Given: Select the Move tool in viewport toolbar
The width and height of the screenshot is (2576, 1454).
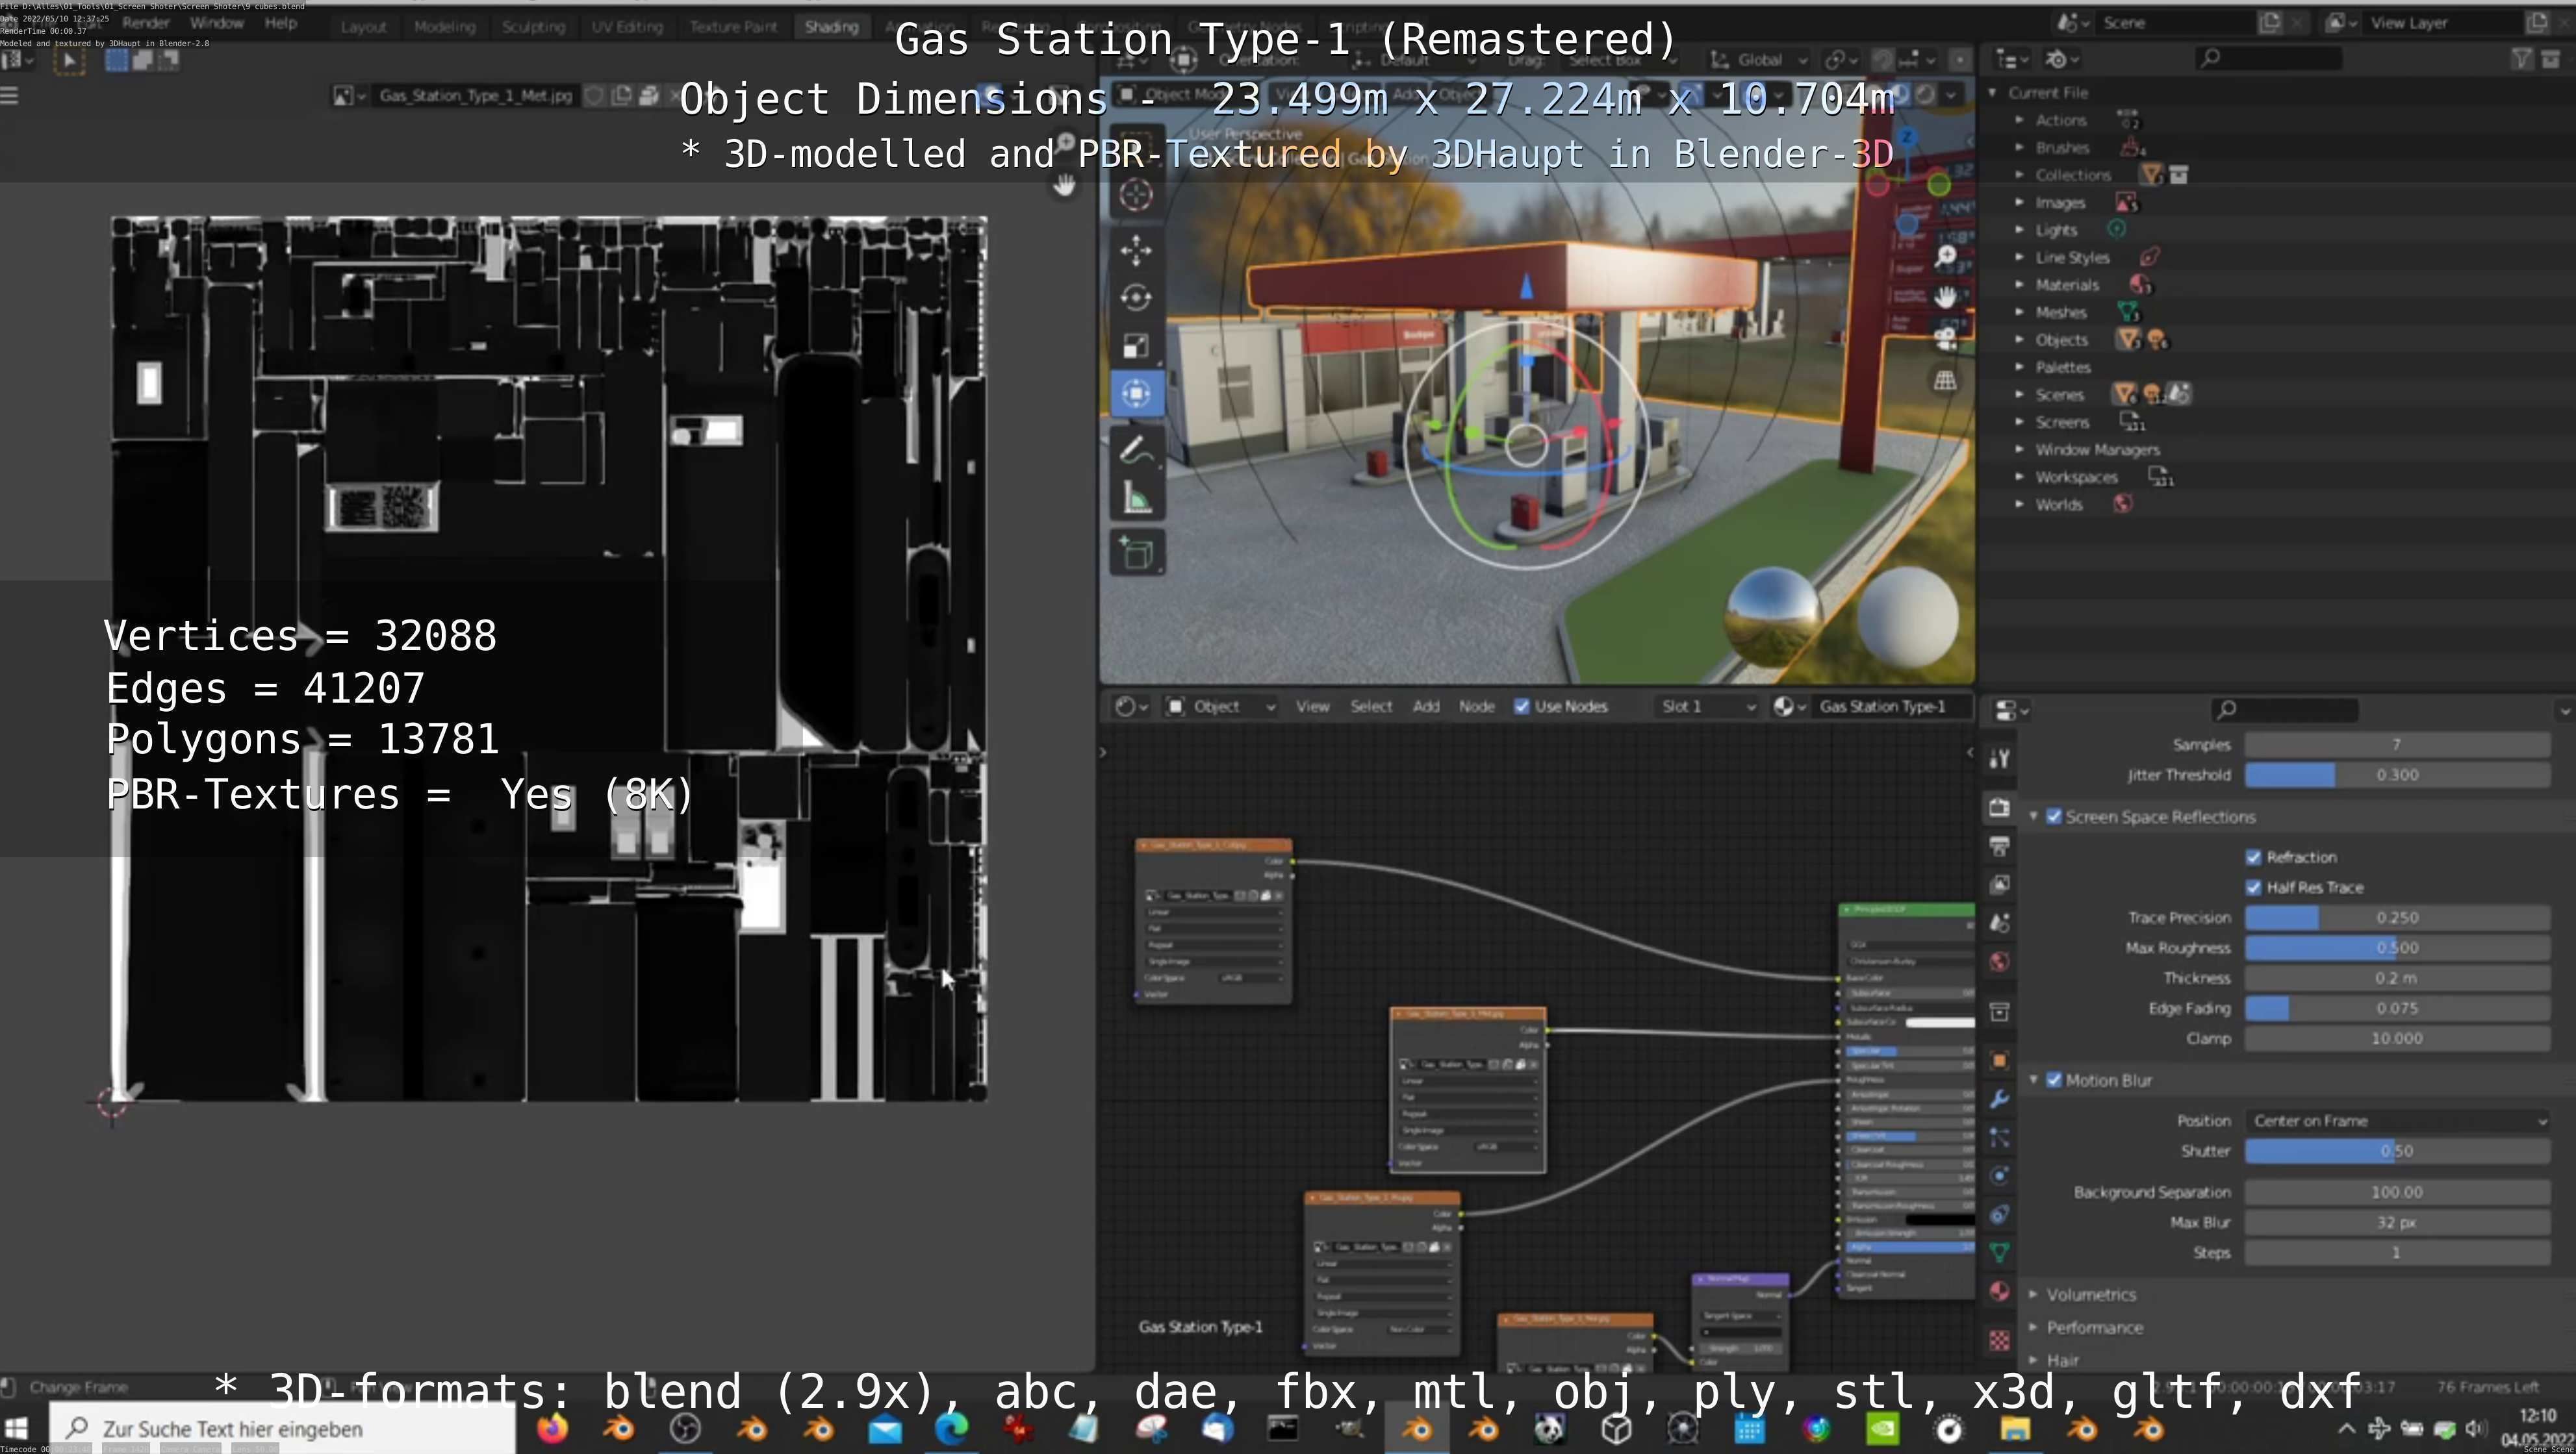Looking at the screenshot, I should 1136,250.
